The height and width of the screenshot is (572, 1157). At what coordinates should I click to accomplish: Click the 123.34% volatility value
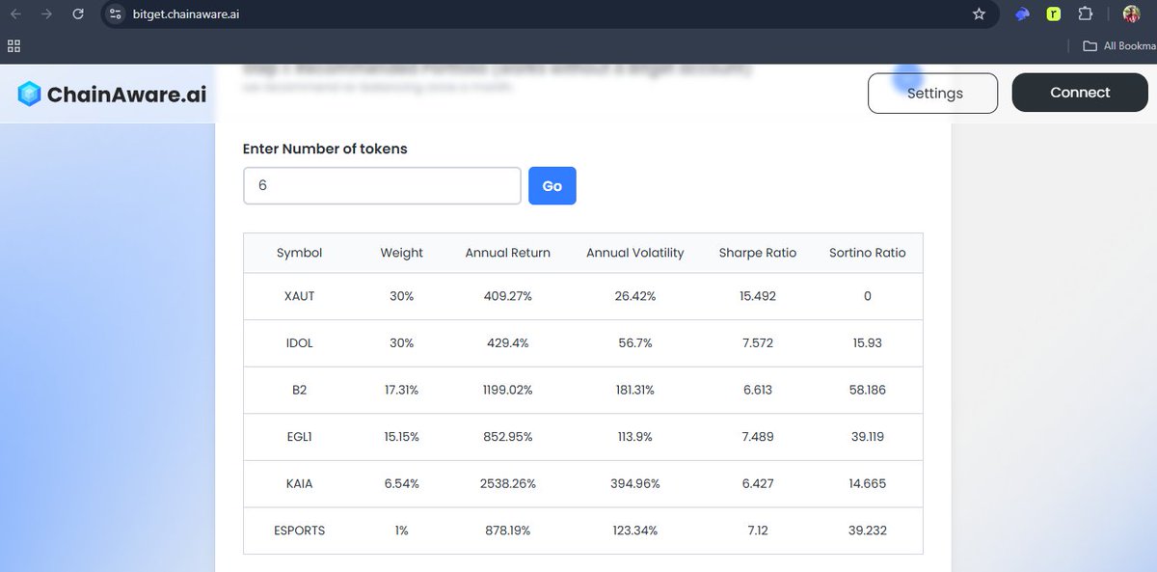pyautogui.click(x=635, y=530)
